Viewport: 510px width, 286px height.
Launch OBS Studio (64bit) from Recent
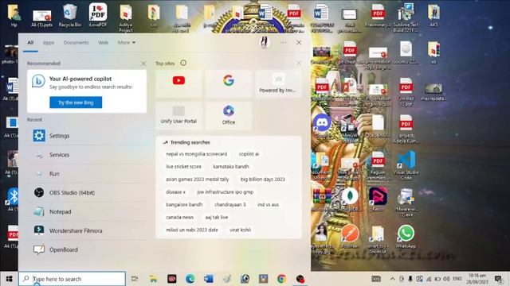[87, 192]
